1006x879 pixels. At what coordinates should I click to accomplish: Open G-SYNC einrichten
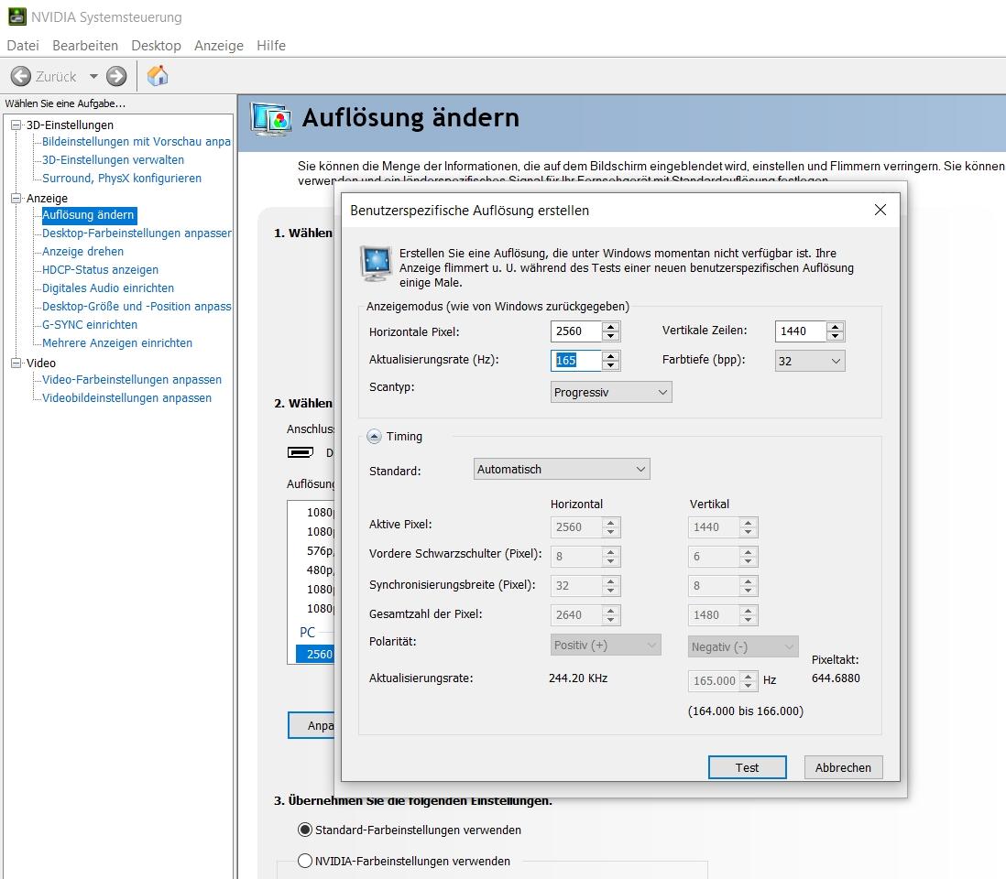[x=90, y=324]
